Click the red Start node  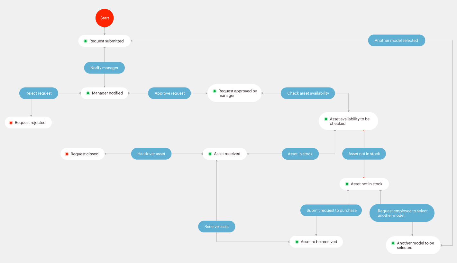[x=105, y=18]
